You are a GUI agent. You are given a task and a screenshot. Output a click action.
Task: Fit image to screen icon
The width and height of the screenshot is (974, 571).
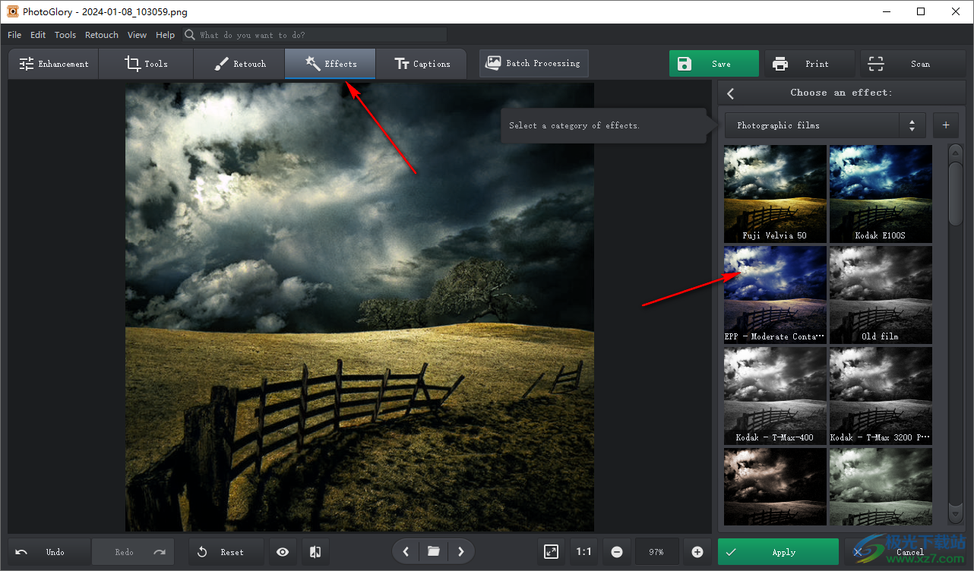pyautogui.click(x=552, y=552)
